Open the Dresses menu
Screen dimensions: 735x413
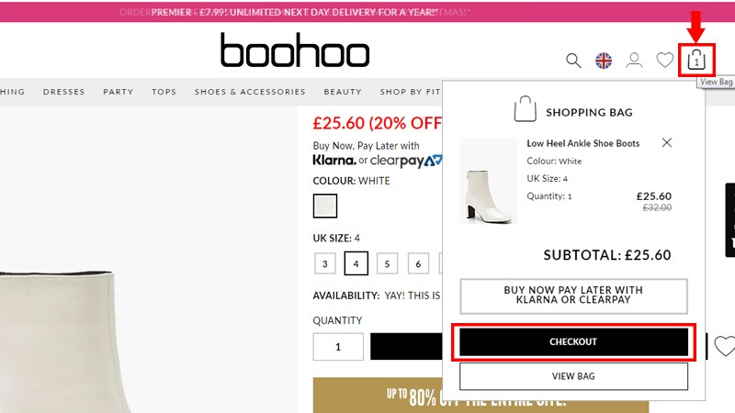pos(63,92)
